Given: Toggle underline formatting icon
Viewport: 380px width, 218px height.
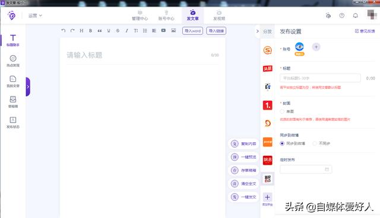Looking at the screenshot, I should pyautogui.click(x=109, y=31).
